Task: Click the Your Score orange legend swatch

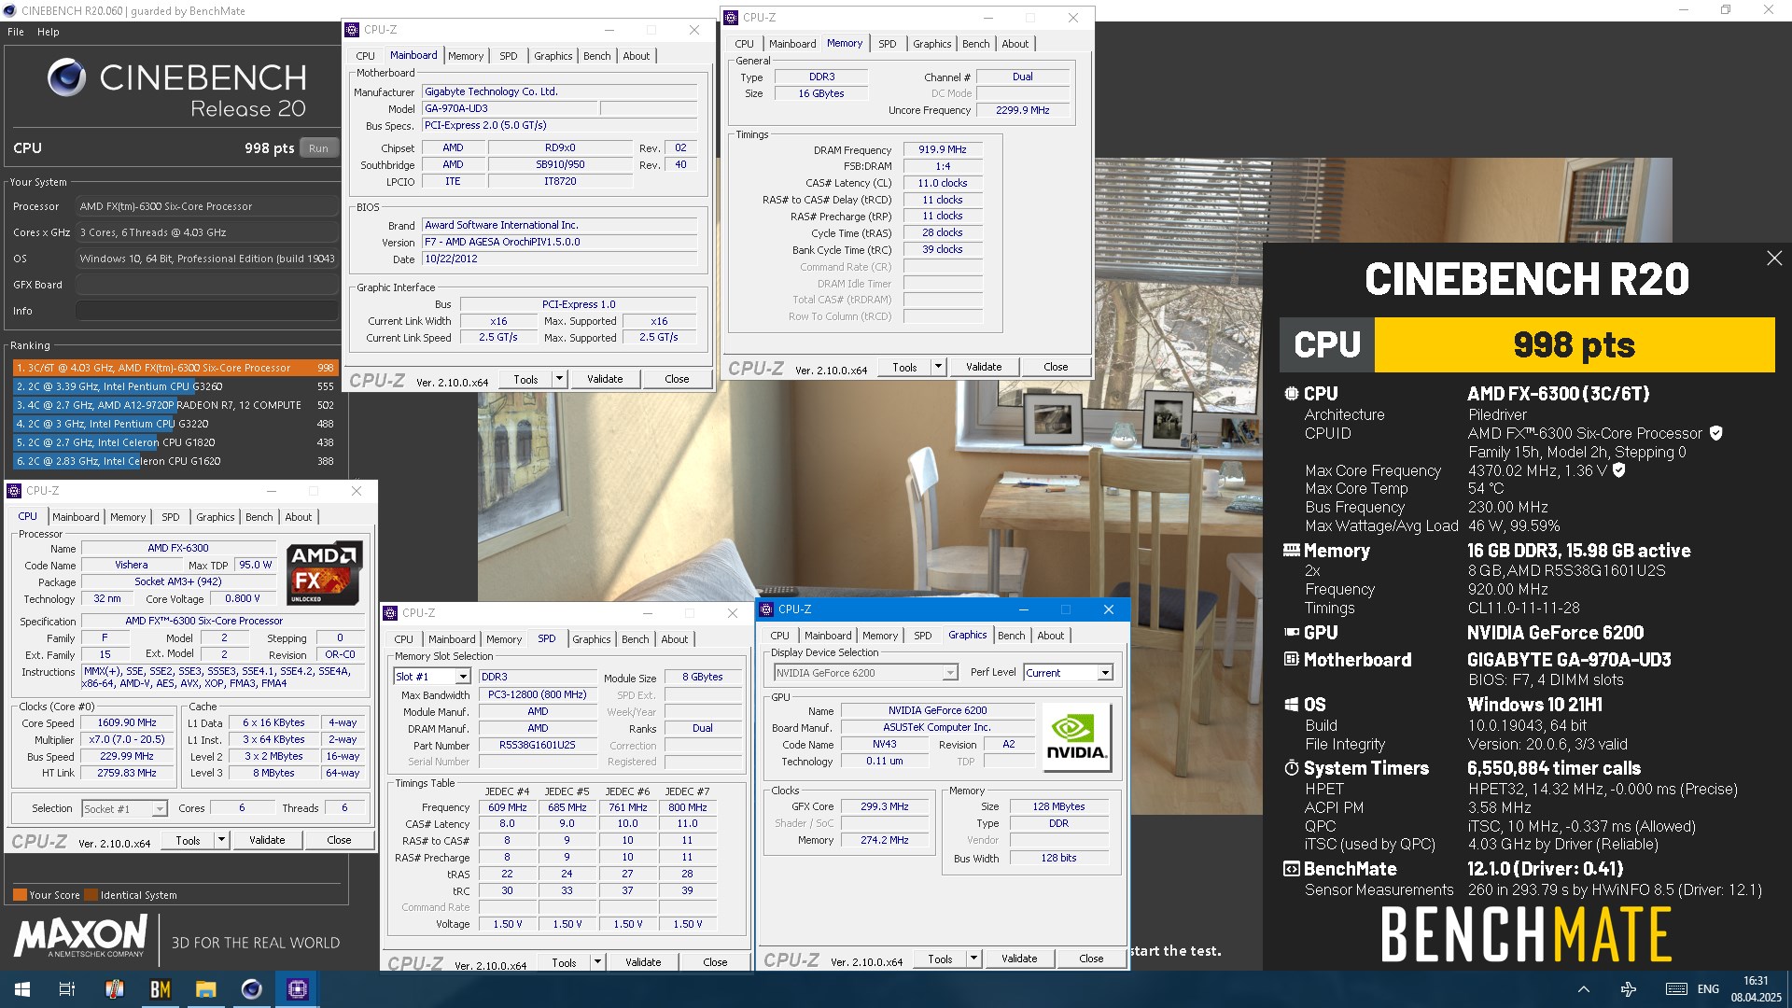Action: coord(20,895)
